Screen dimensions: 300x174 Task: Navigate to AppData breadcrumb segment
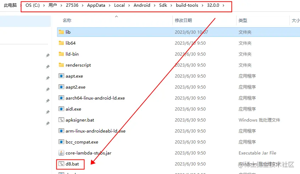[96, 5]
